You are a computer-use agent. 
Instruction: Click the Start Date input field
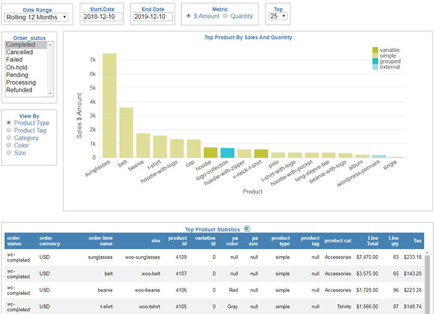[103, 17]
